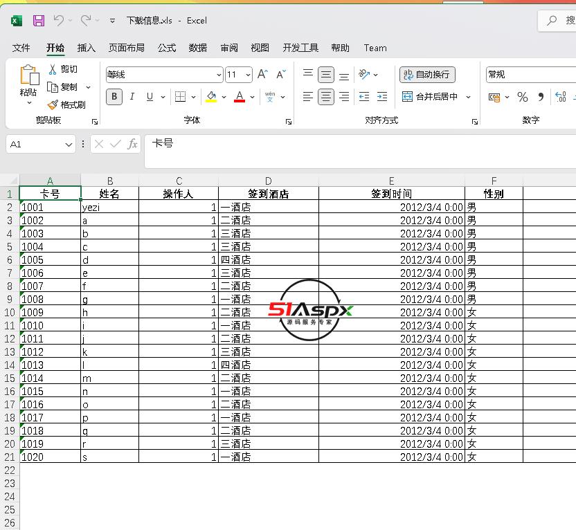Image resolution: width=576 pixels, height=530 pixels.
Task: Toggle Wrap Text (自动换行)
Action: pyautogui.click(x=427, y=75)
